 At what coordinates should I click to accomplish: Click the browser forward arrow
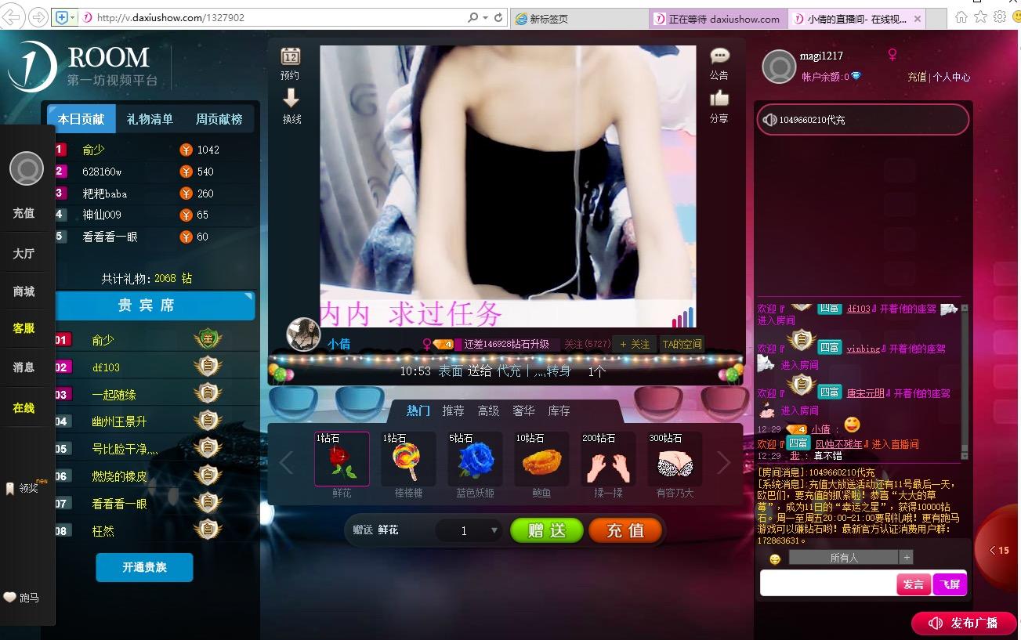(x=37, y=17)
